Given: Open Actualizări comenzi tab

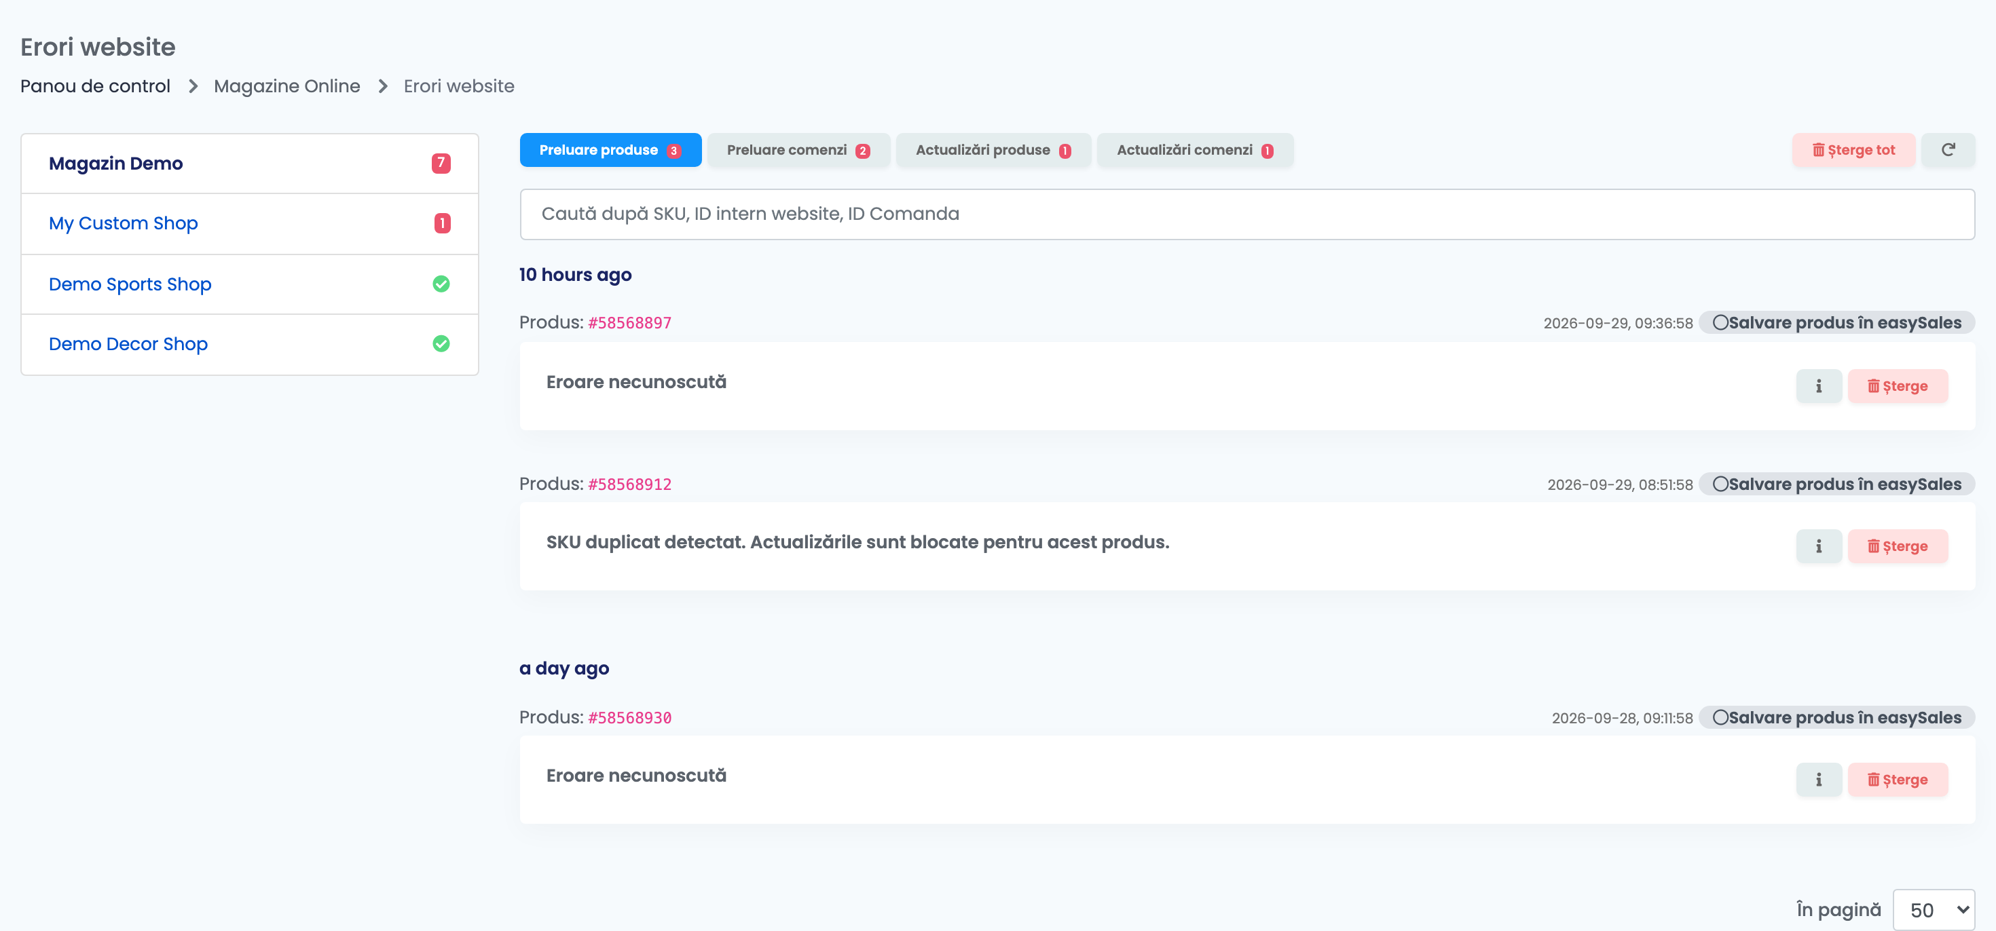Looking at the screenshot, I should [1195, 149].
